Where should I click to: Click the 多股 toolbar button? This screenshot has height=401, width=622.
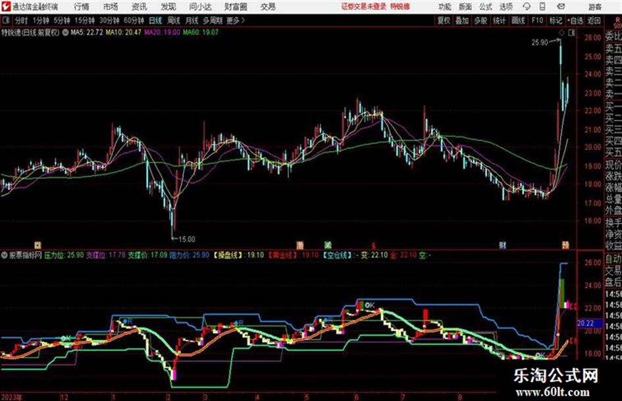tap(480, 20)
